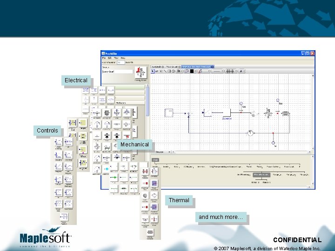Image resolution: width=335 pixels, height=251 pixels.
Task: Select the grey inertia block at the diagram's right end
Action: coord(285,114)
